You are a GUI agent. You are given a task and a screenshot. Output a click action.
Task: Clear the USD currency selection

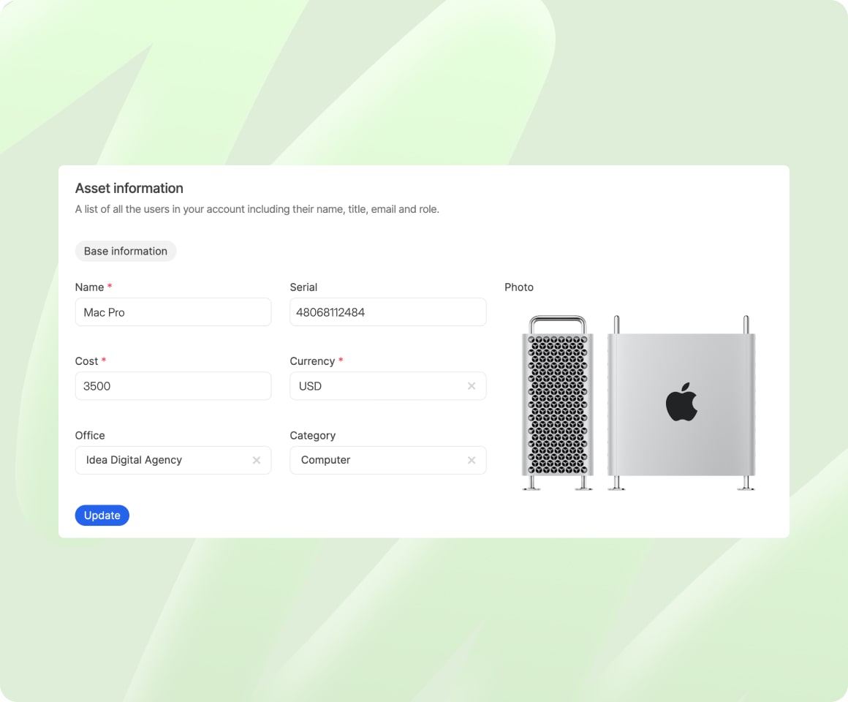click(472, 386)
